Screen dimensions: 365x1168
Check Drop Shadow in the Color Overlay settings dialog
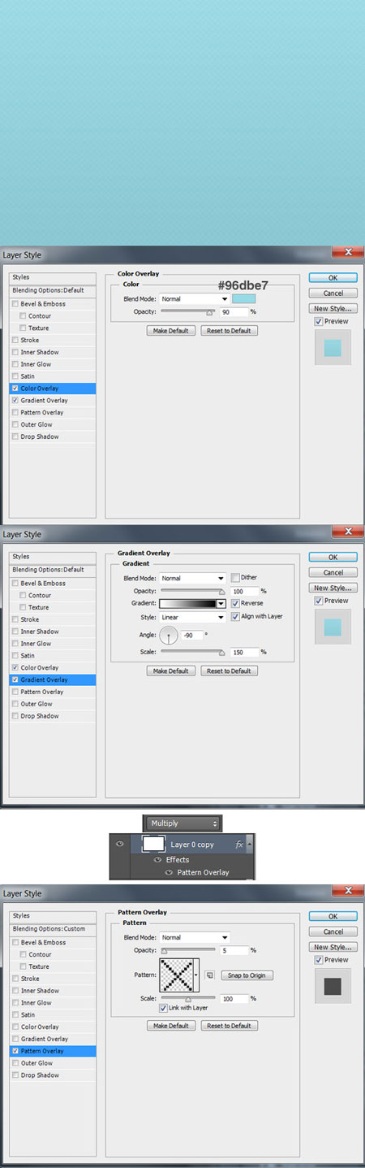(15, 437)
